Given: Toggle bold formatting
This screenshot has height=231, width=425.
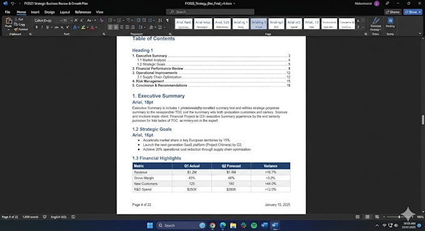Looking at the screenshot, I should point(37,27).
